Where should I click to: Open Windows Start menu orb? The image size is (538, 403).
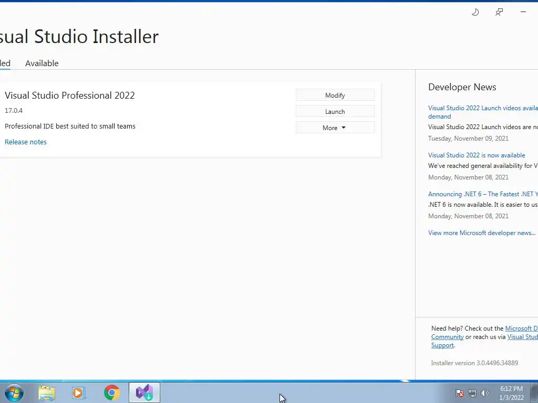(x=14, y=393)
